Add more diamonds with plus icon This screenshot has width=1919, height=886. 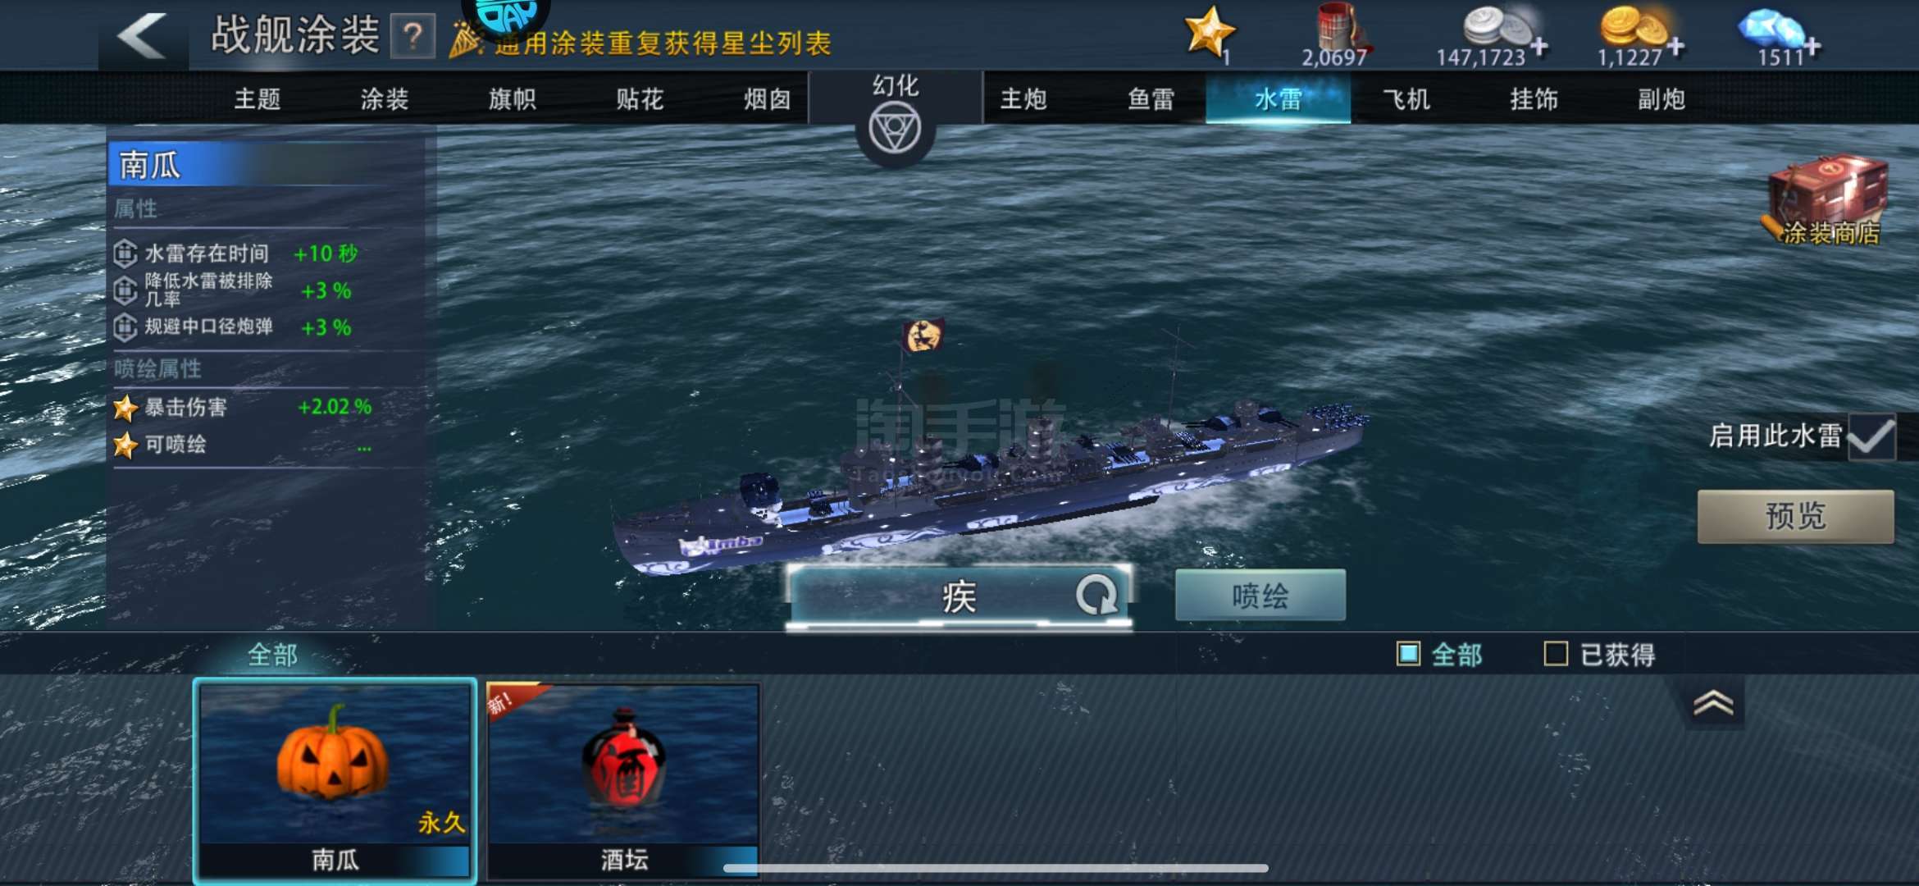coord(1812,48)
